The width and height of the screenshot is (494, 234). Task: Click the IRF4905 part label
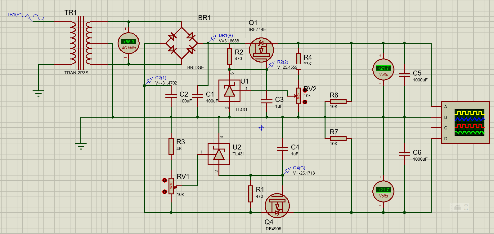(273, 229)
